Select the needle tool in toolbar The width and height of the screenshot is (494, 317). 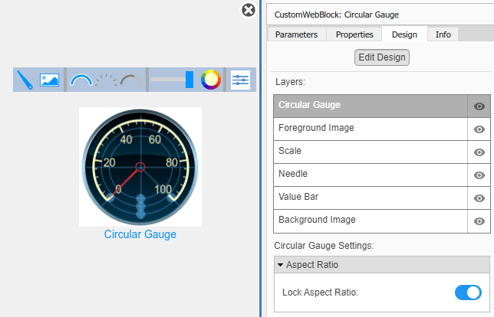pyautogui.click(x=25, y=80)
